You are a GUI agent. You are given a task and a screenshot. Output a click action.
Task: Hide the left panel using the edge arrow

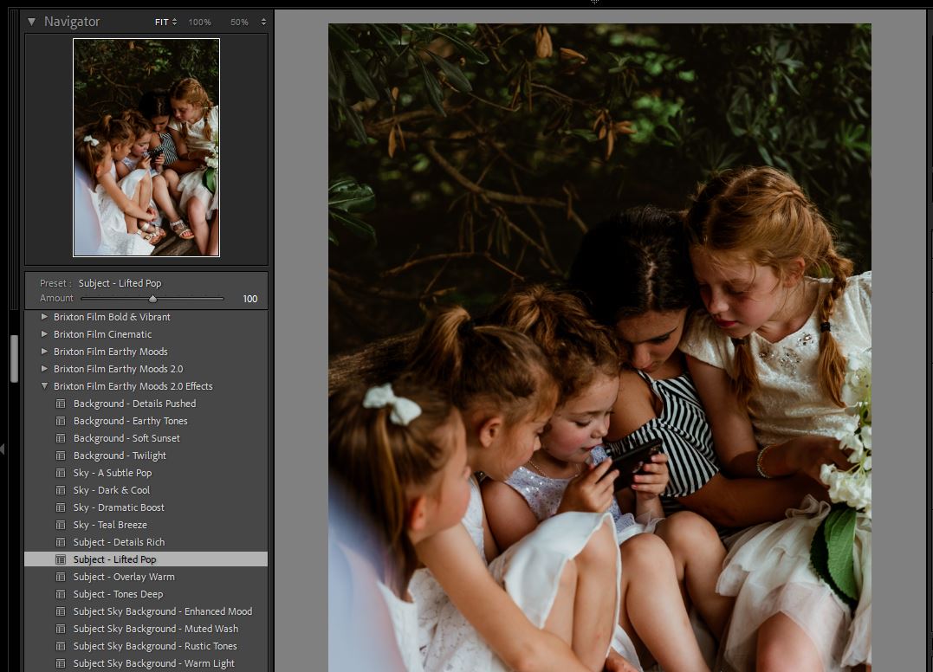pyautogui.click(x=3, y=449)
